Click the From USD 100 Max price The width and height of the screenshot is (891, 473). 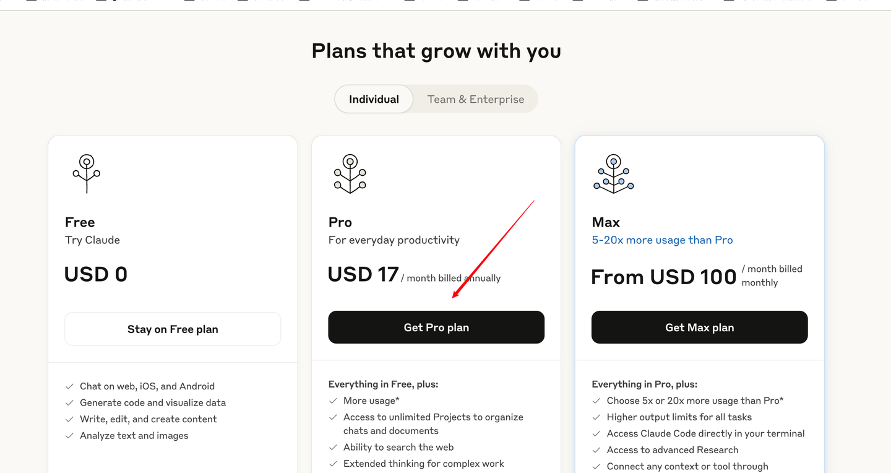click(x=663, y=277)
